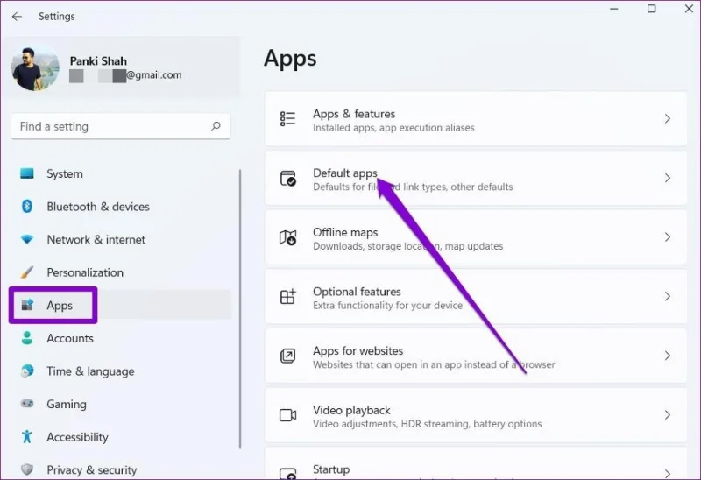Open Network & internet label
This screenshot has width=701, height=480.
pos(96,239)
